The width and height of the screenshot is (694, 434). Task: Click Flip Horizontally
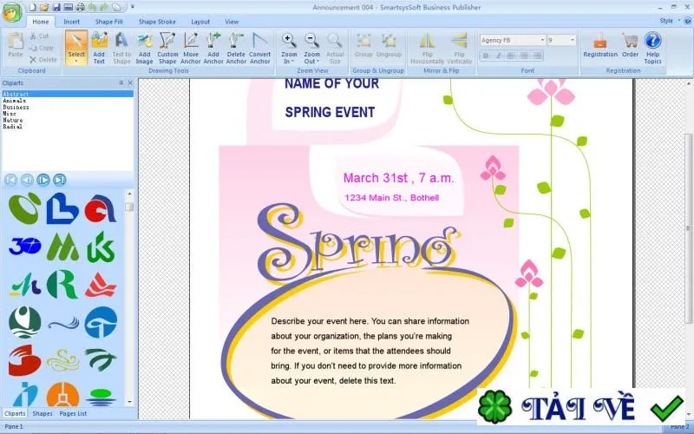pos(427,48)
